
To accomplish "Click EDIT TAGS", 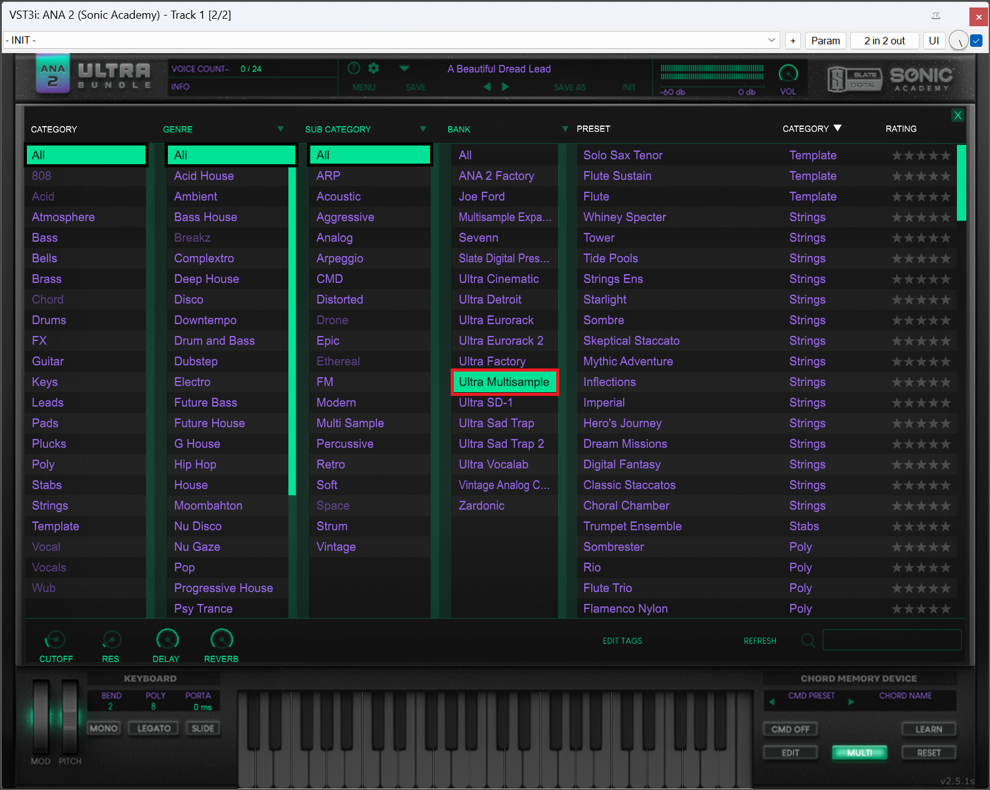I will (622, 641).
